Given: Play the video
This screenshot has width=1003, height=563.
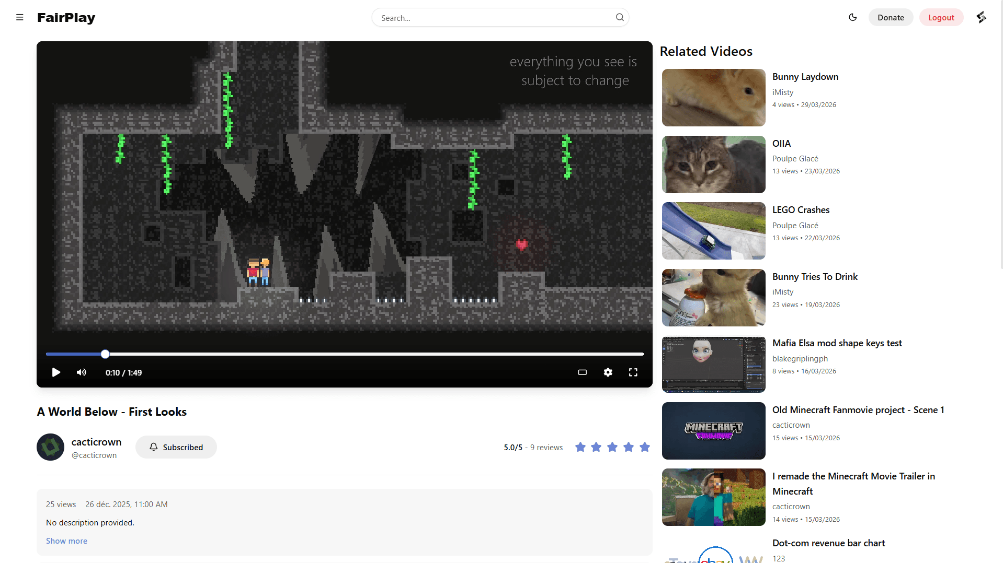Looking at the screenshot, I should 56,372.
